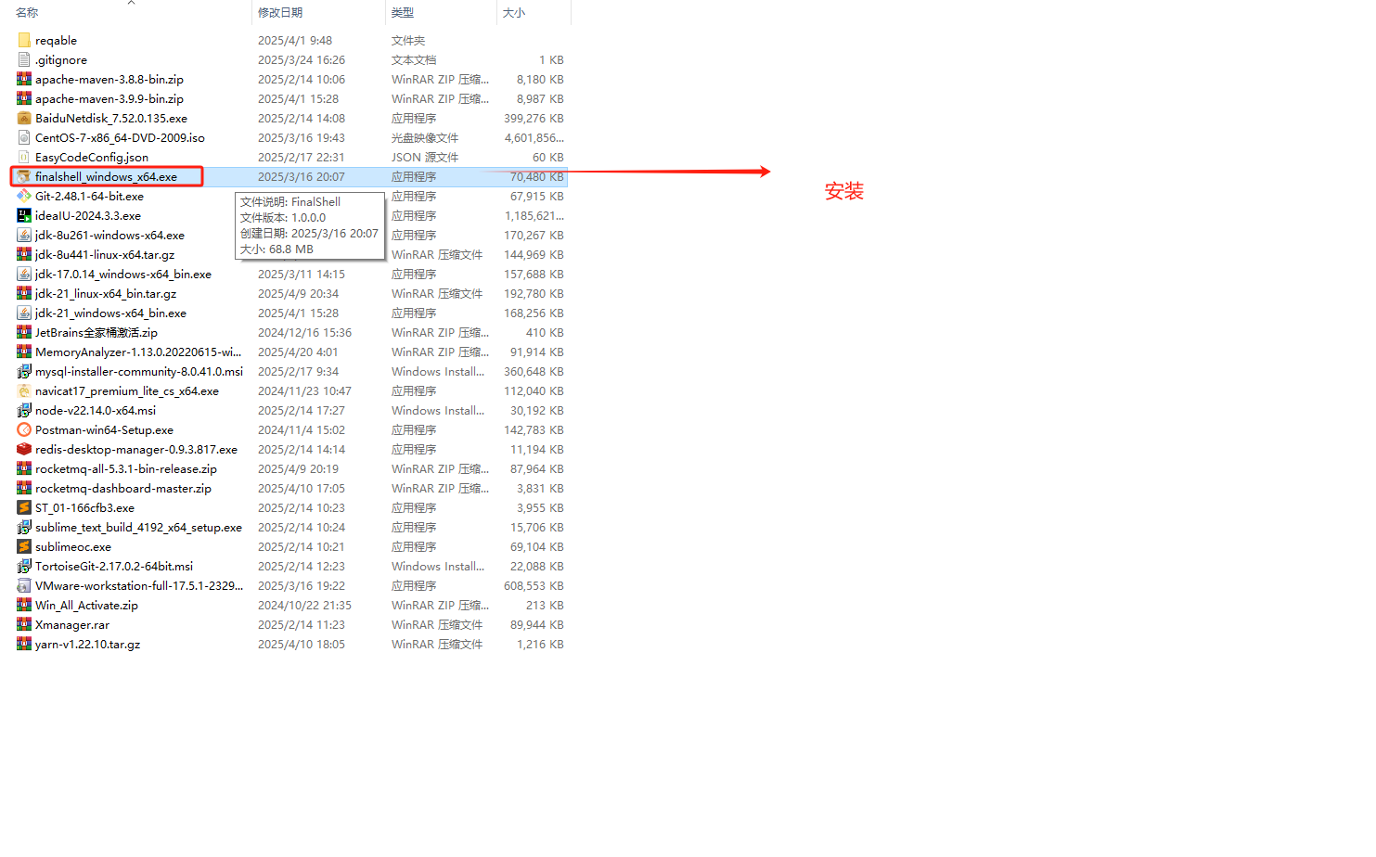Click the ST_01-166cfb3.exe Sublime icon
The height and width of the screenshot is (857, 1376).
point(24,507)
